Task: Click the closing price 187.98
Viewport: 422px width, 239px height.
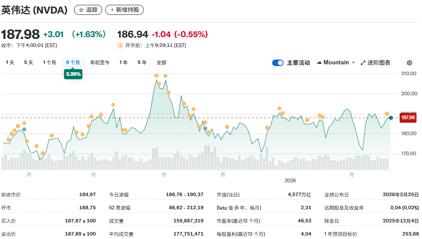Action: coord(21,35)
